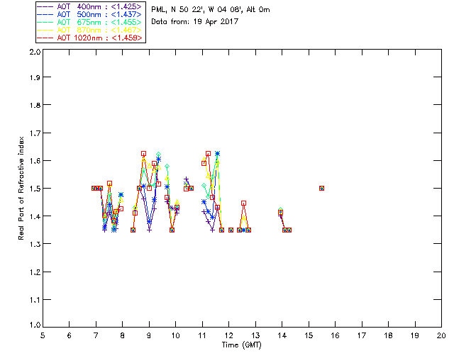454x363 pixels.
Task: Click the x-axis tick label 13
Action: tap(255, 335)
